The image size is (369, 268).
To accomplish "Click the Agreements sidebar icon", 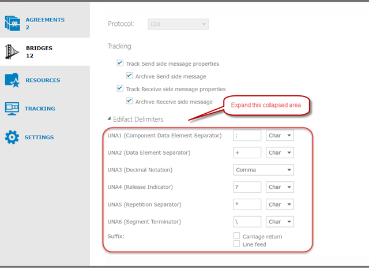I will coord(13,23).
